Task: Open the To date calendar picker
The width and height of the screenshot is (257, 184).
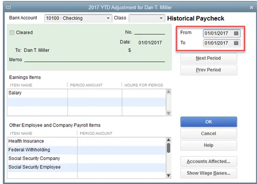Action: tap(236, 43)
